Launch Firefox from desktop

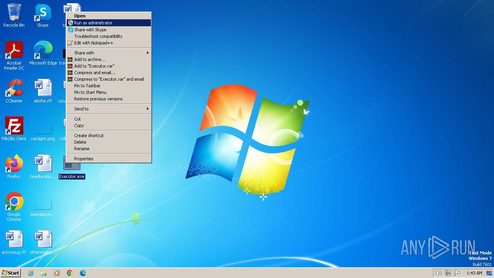[x=14, y=167]
